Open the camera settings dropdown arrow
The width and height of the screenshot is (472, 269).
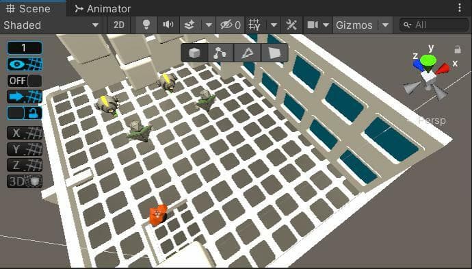coord(326,25)
